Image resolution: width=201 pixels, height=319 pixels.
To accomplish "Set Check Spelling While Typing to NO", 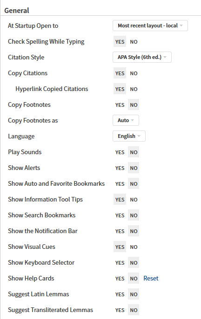I will [134, 42].
